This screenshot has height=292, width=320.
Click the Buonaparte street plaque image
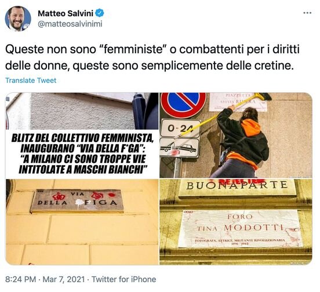point(237,188)
